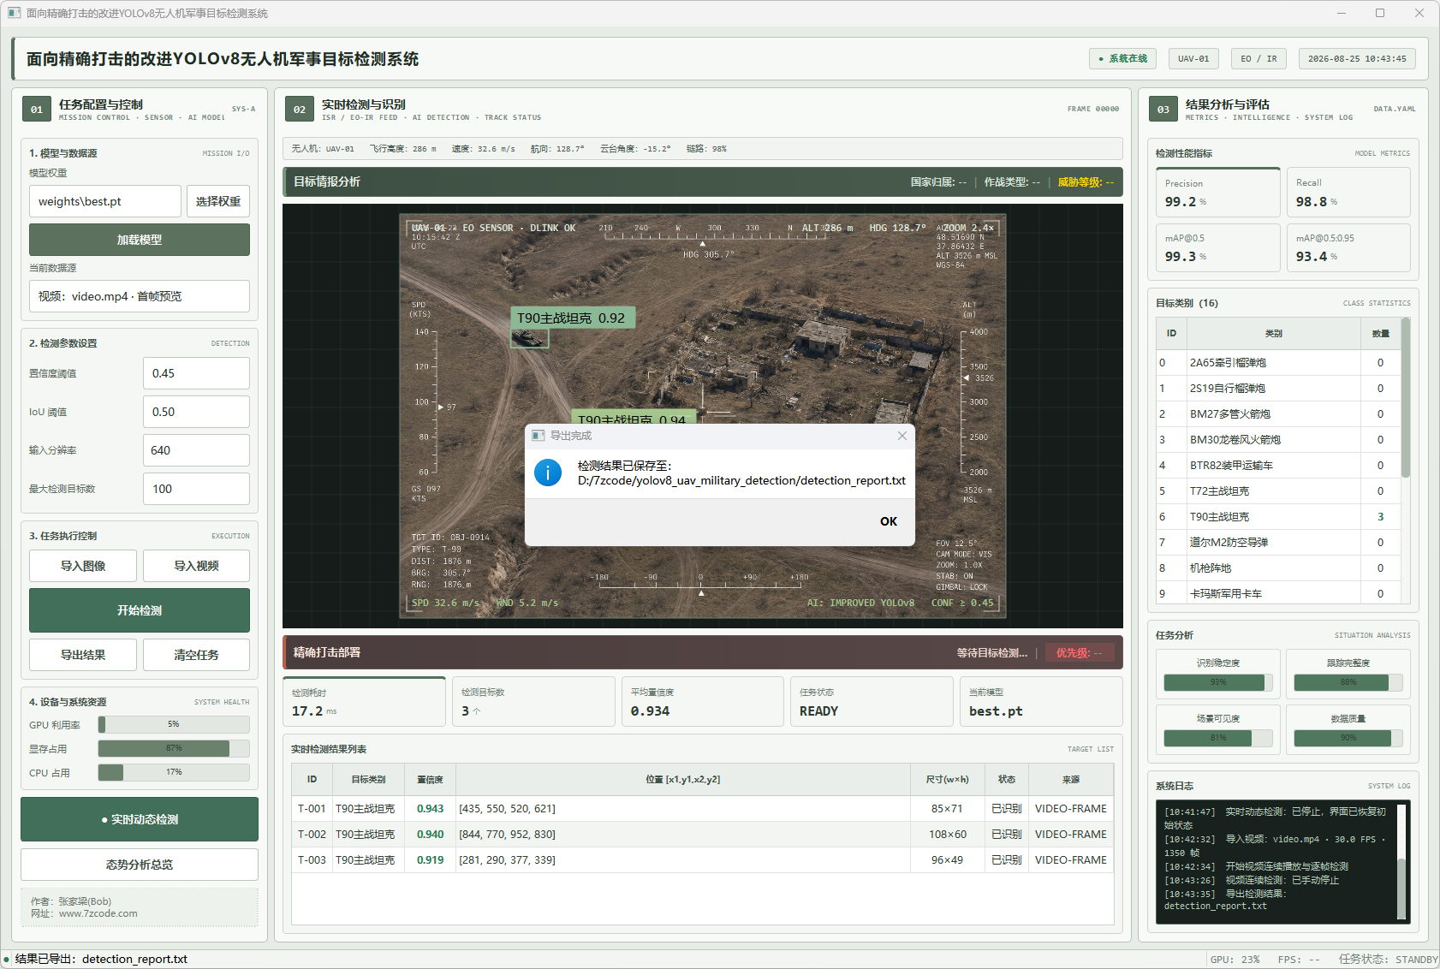Confirm the export dialog with OK
The height and width of the screenshot is (969, 1440).
(x=889, y=521)
